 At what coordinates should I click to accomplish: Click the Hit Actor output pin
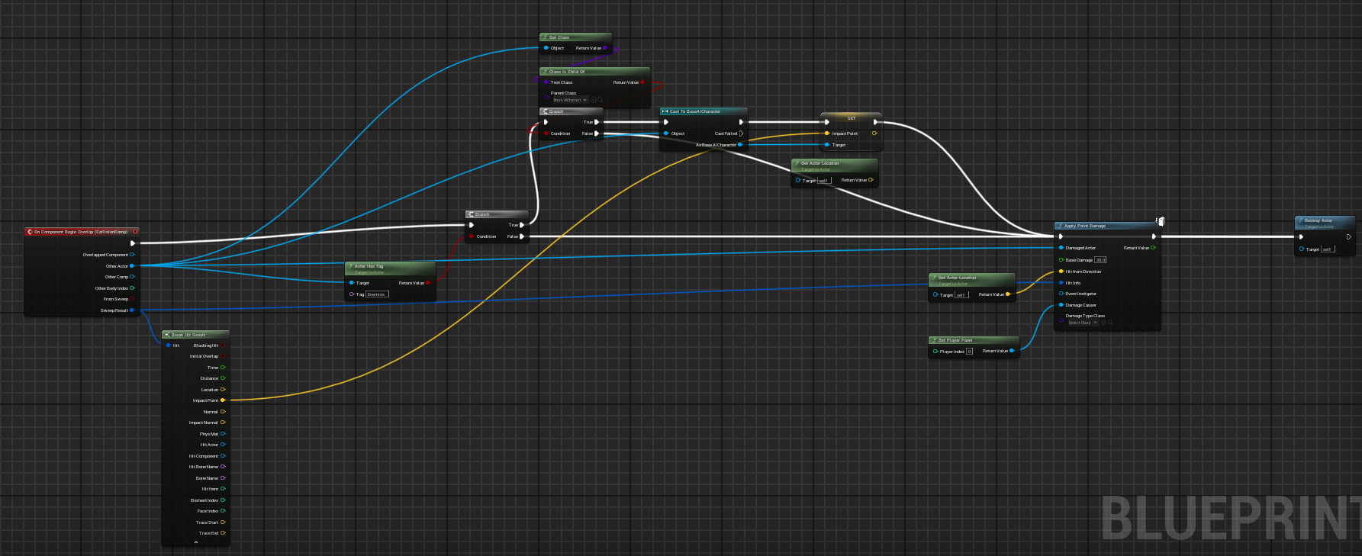pos(223,445)
